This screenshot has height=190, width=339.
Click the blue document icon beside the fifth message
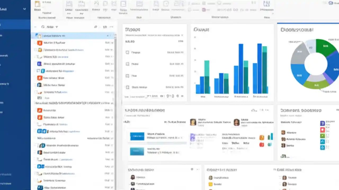(40, 64)
